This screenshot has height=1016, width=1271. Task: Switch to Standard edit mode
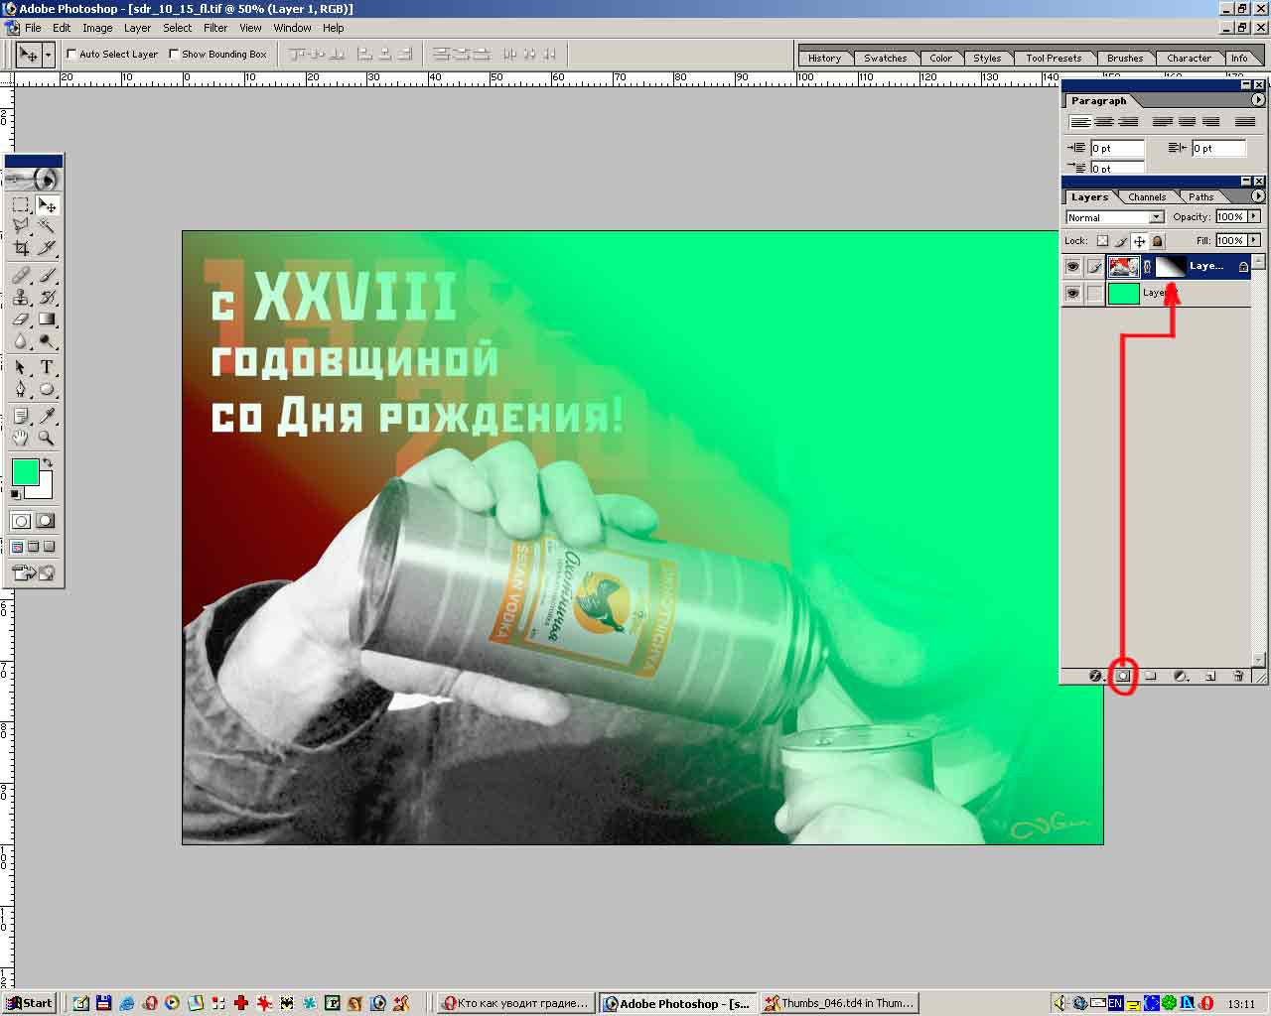click(21, 521)
